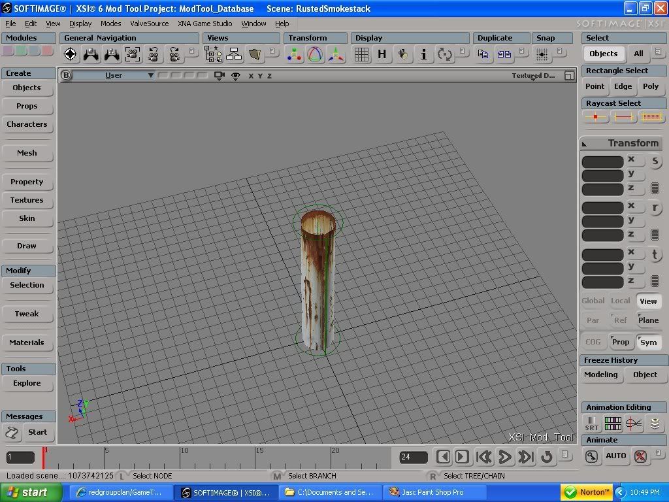Click the SRT animation icon
The width and height of the screenshot is (669, 502).
click(x=592, y=424)
